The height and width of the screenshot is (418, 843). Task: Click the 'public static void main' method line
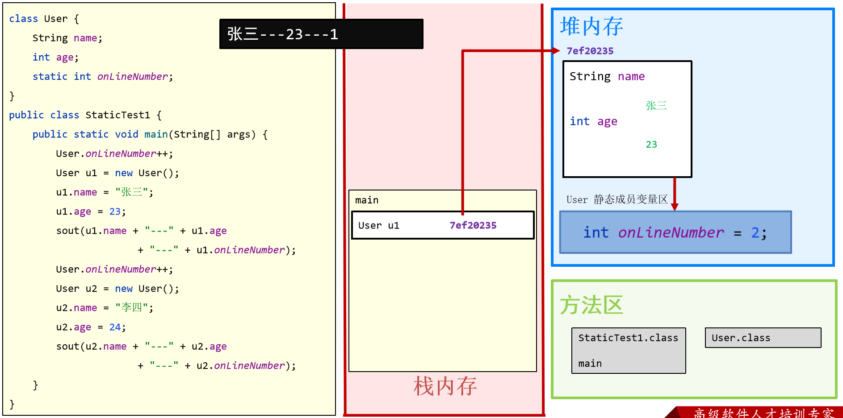(150, 134)
